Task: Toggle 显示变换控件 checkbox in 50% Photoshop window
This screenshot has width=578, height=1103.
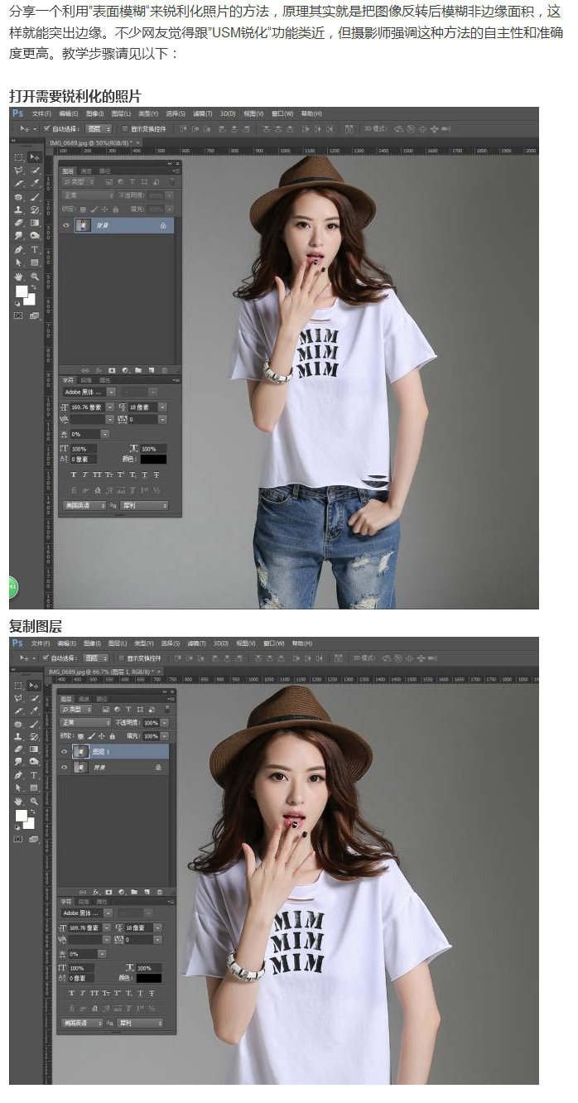Action: tap(125, 128)
